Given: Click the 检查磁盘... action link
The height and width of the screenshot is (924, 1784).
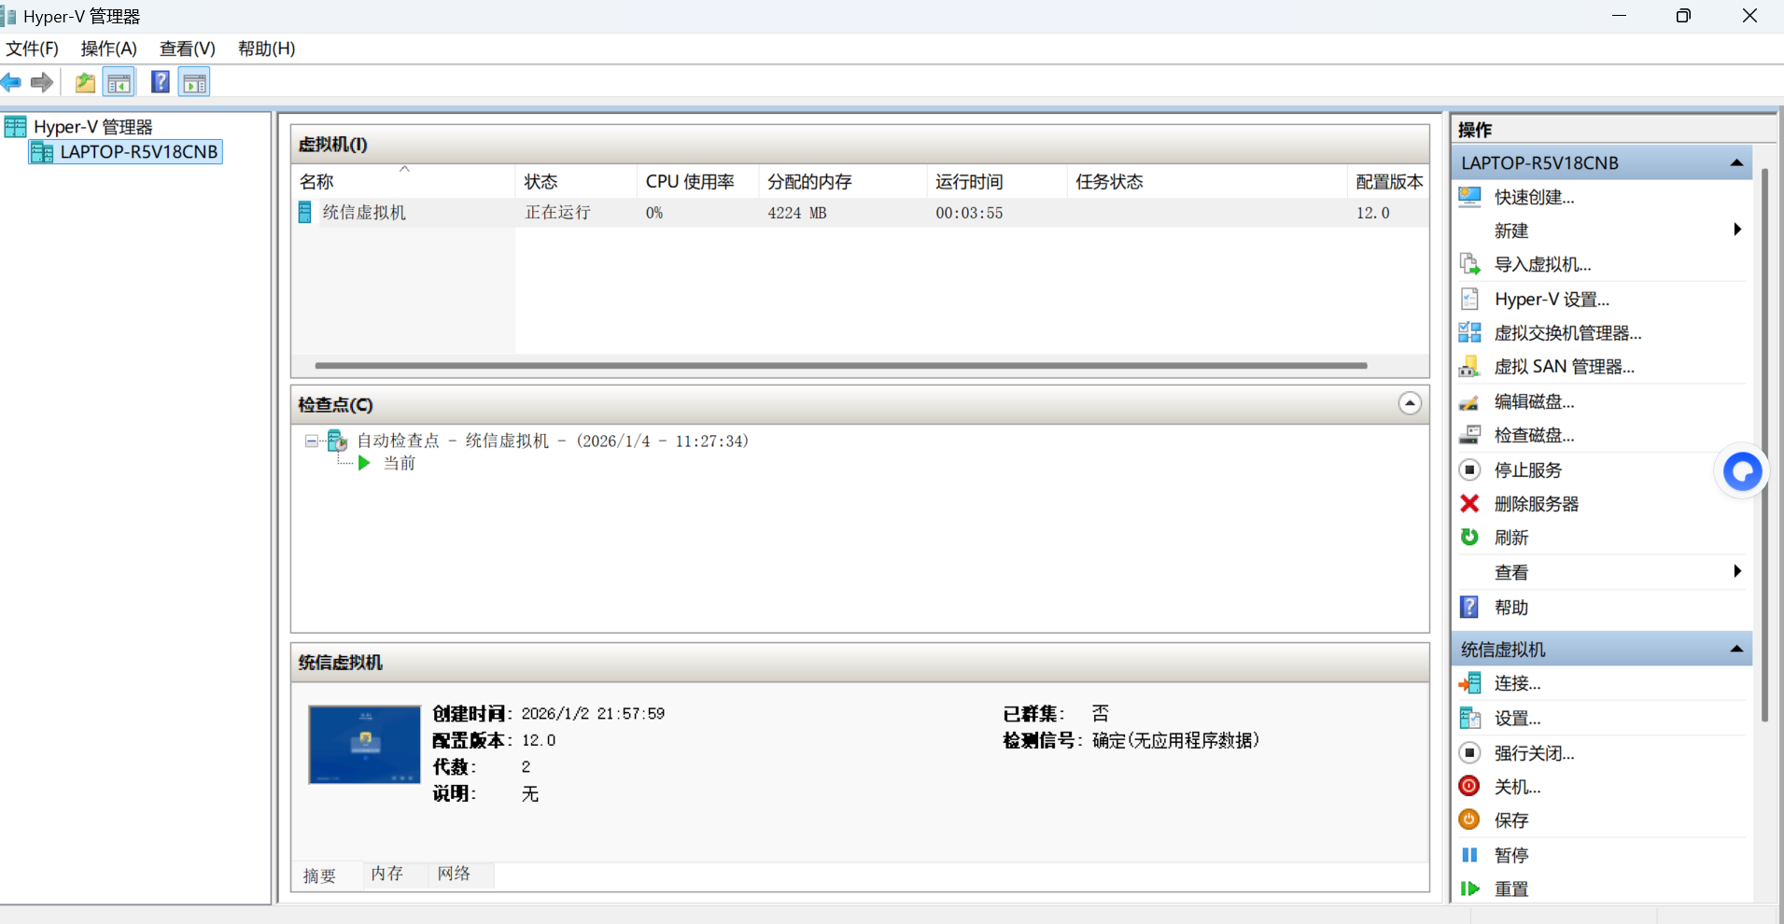Looking at the screenshot, I should tap(1534, 435).
